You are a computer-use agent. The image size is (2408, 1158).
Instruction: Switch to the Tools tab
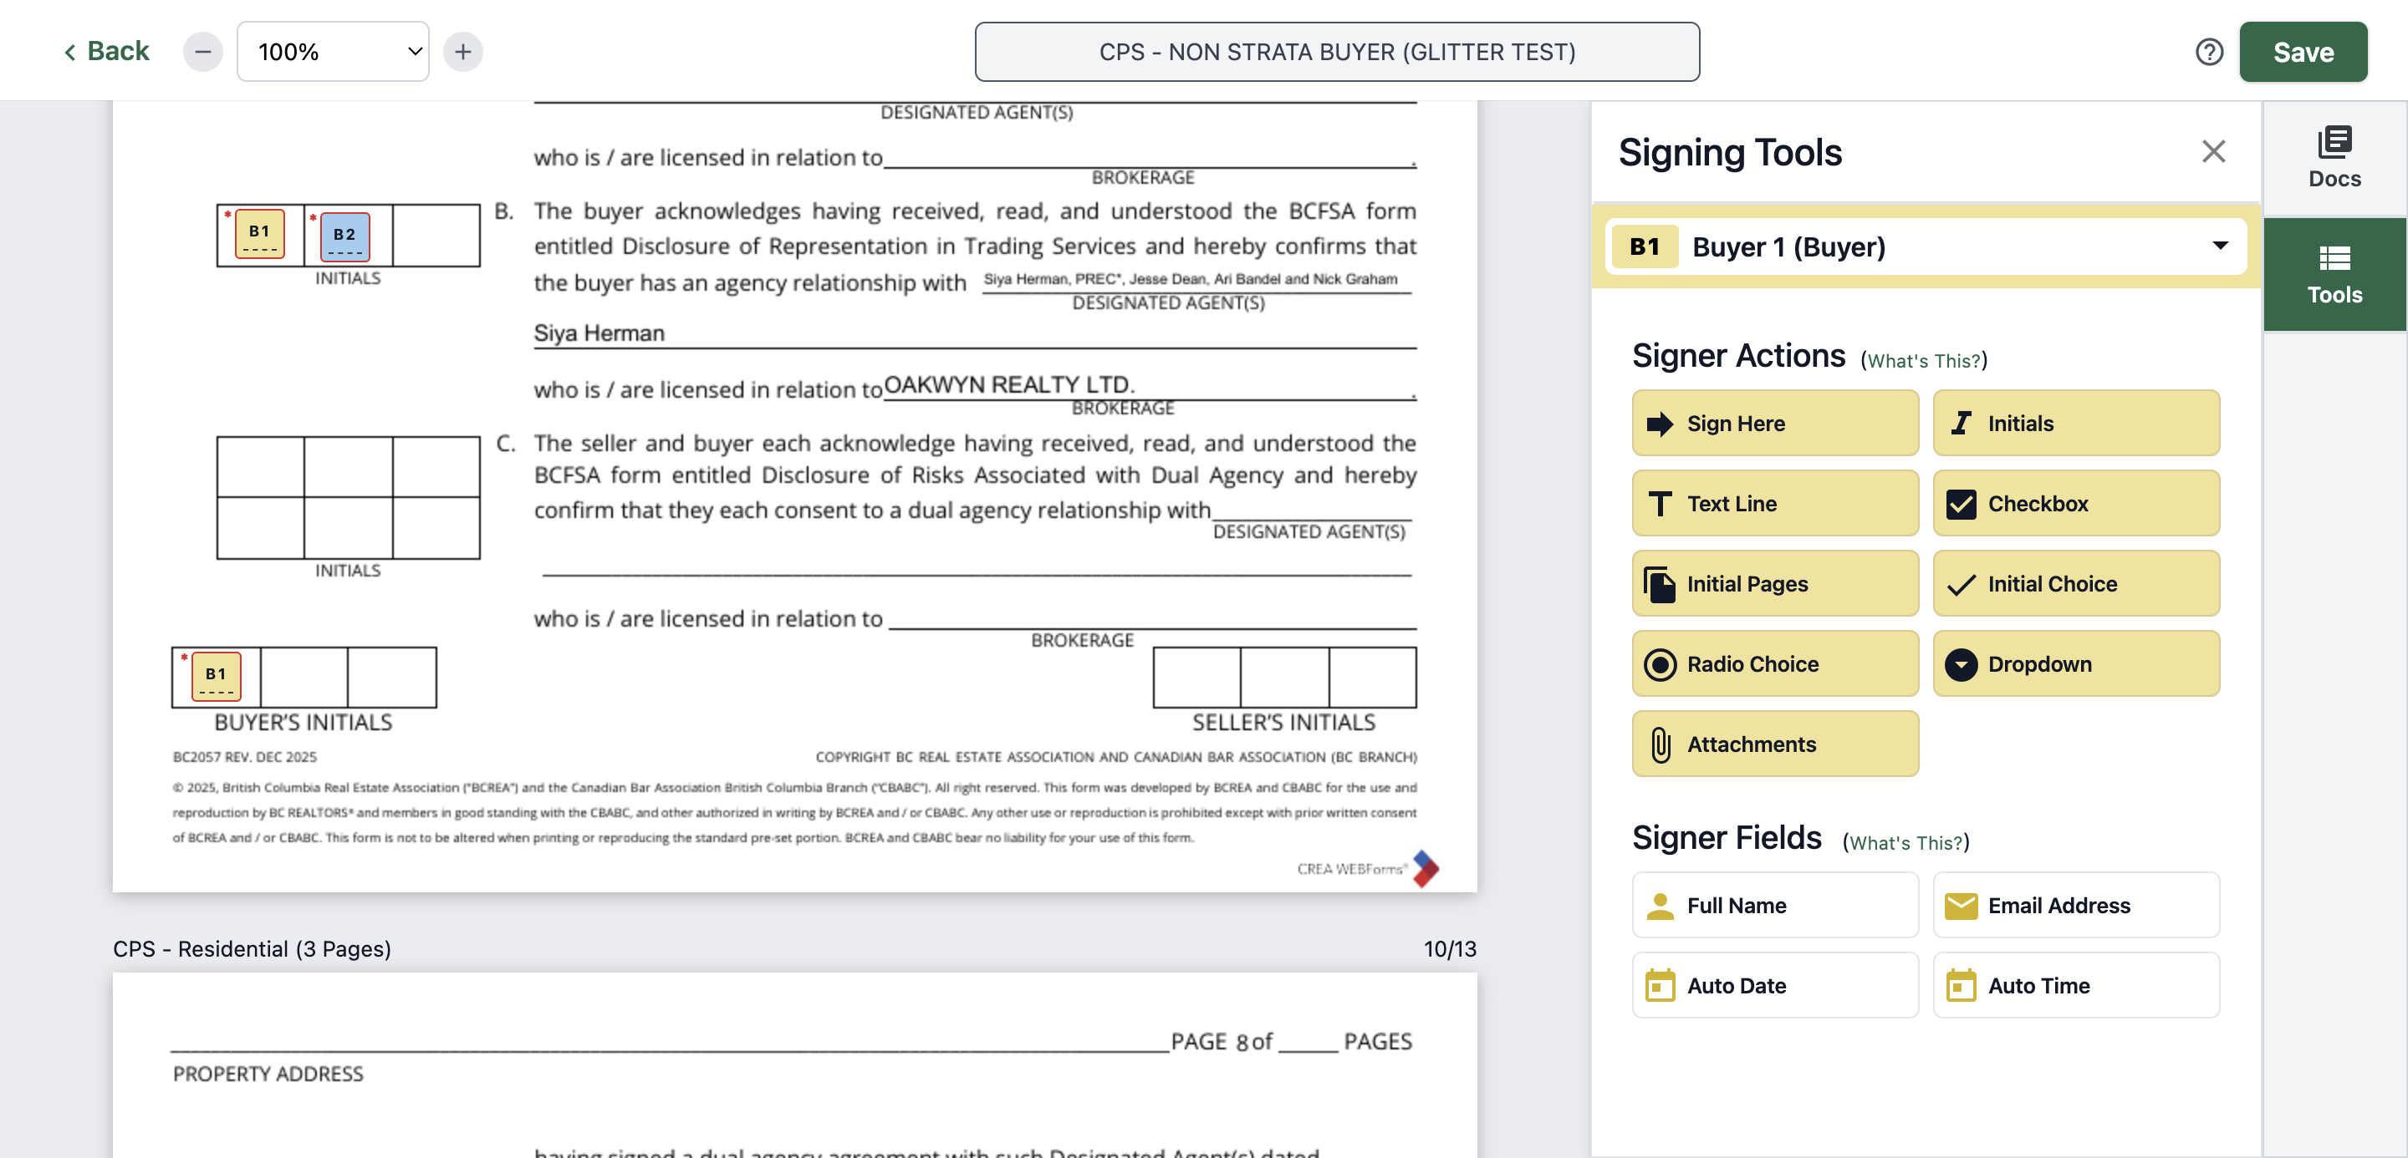point(2334,275)
